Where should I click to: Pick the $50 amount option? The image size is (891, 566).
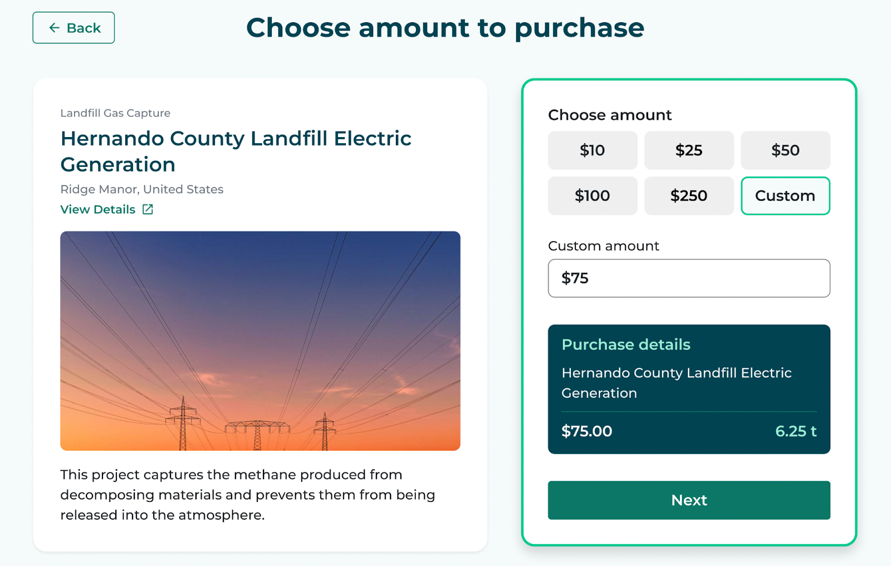785,150
